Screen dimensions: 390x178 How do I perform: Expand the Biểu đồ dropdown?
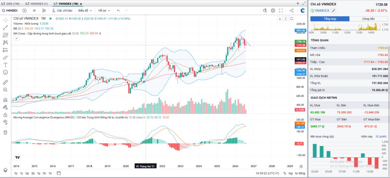coord(85,10)
